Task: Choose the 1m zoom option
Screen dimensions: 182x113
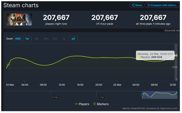Action: pyautogui.click(x=36, y=39)
